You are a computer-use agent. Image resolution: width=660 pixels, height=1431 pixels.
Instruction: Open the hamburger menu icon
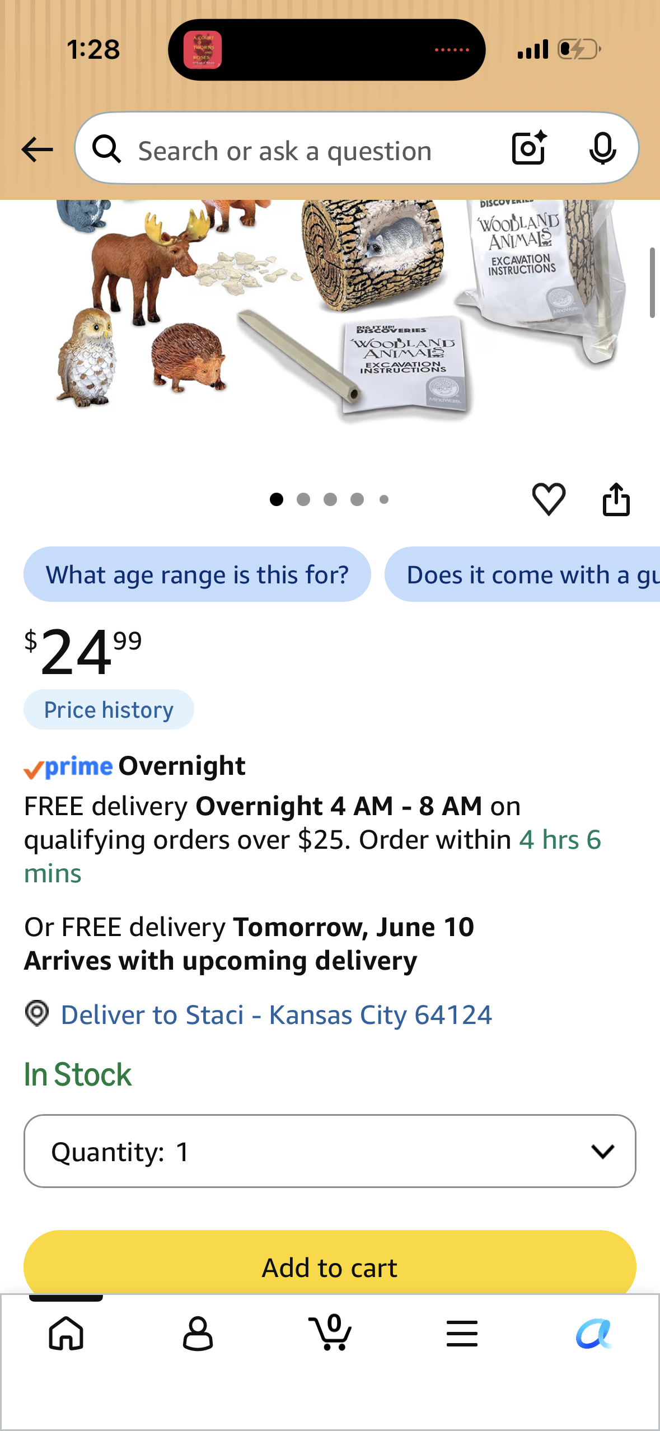462,1333
